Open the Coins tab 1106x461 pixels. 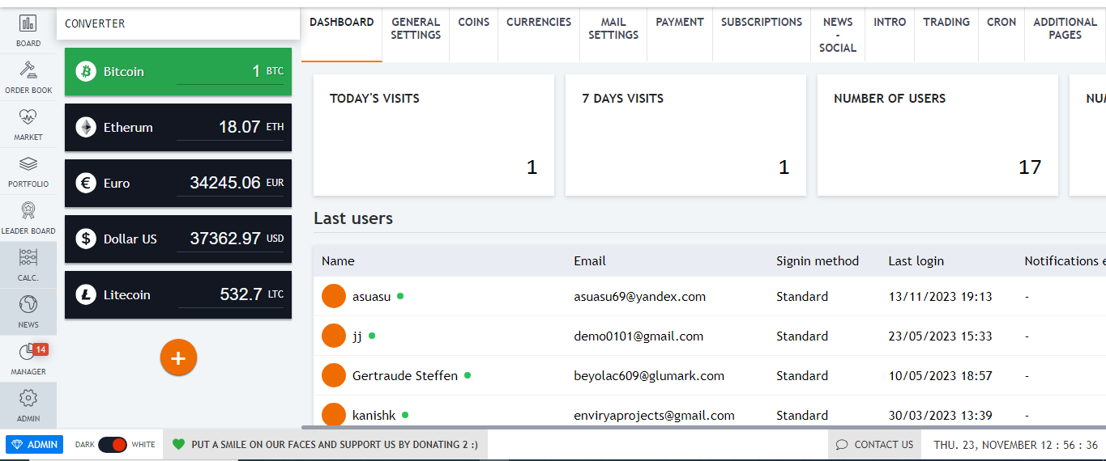(x=473, y=23)
